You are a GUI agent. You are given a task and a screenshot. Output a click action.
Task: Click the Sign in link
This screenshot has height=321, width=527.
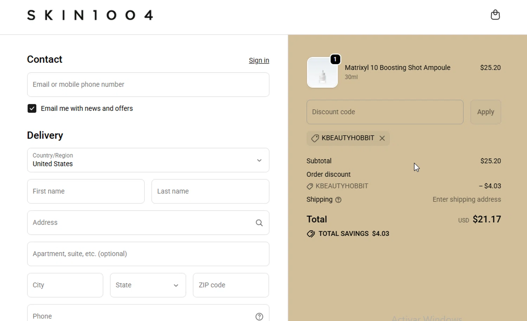[259, 60]
